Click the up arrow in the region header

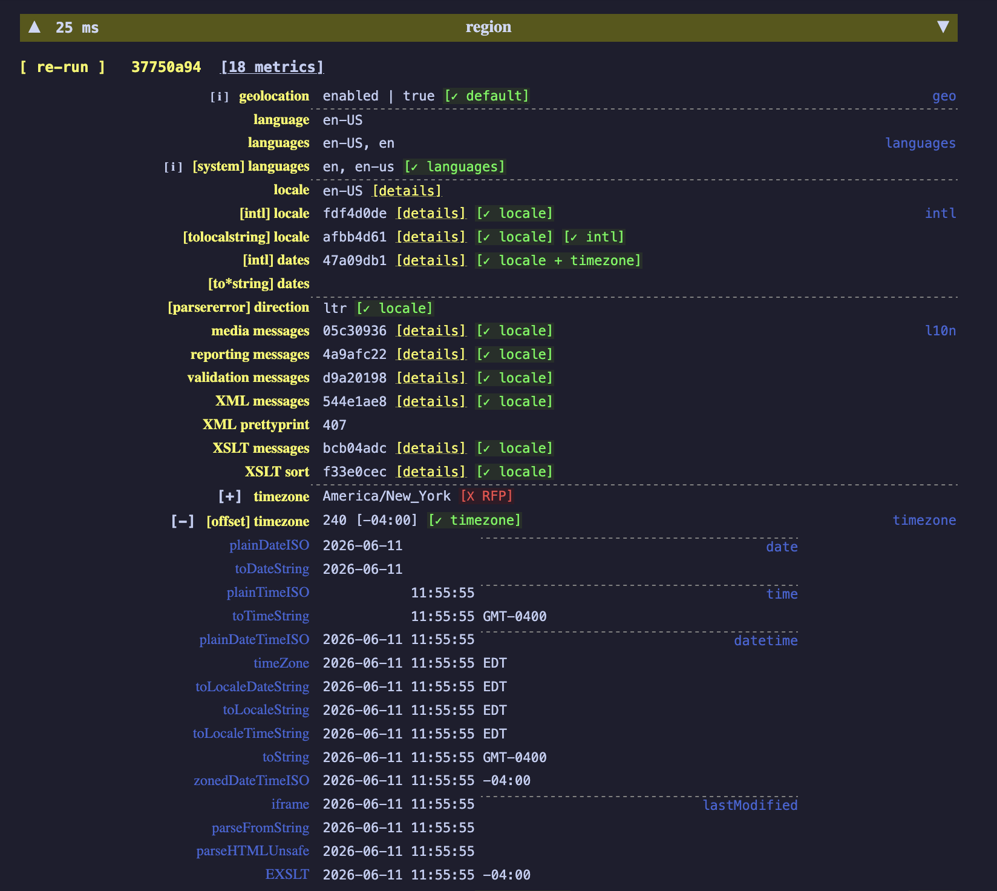[x=34, y=27]
